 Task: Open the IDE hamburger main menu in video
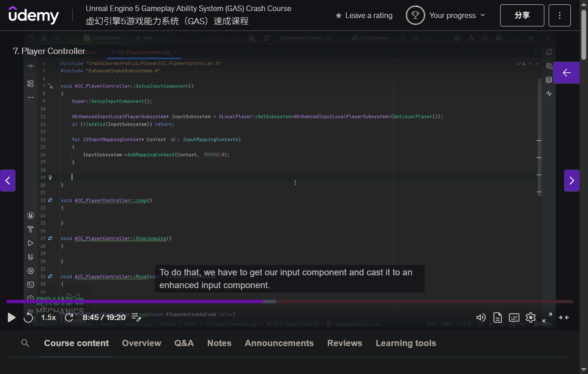coord(44,38)
